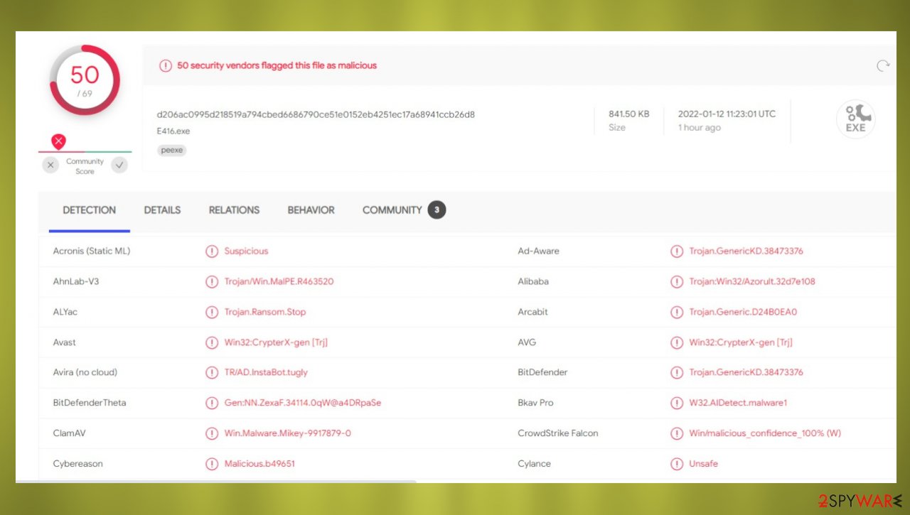Image resolution: width=910 pixels, height=515 pixels.
Task: Click the file name E416.exe
Action: (173, 131)
